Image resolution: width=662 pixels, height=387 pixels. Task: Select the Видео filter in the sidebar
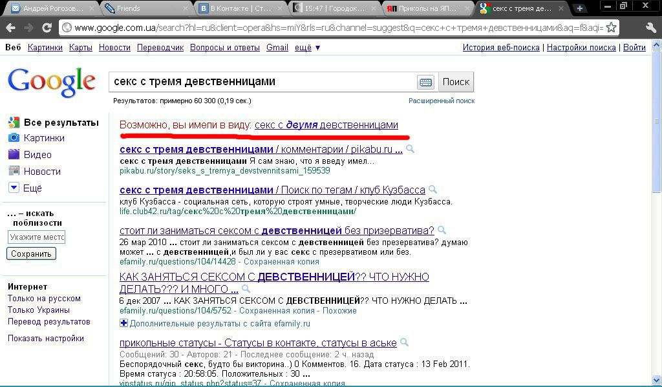37,155
